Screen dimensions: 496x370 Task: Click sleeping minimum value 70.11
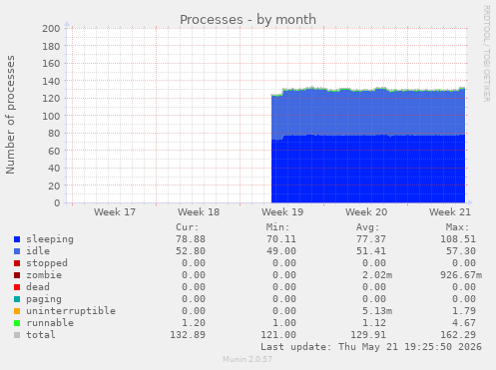(281, 239)
